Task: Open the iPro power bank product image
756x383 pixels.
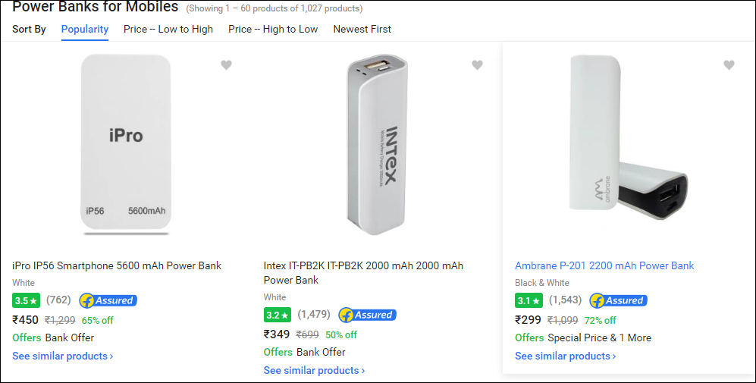Action: (x=125, y=143)
